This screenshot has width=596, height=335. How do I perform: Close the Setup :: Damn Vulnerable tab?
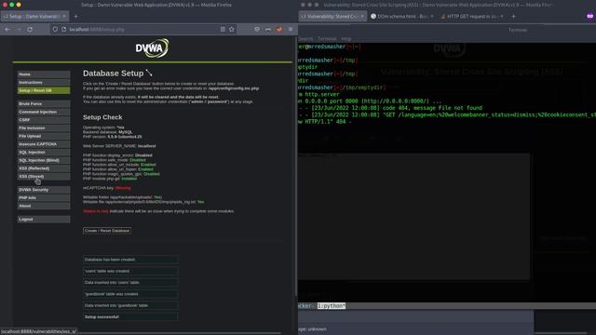click(x=64, y=17)
